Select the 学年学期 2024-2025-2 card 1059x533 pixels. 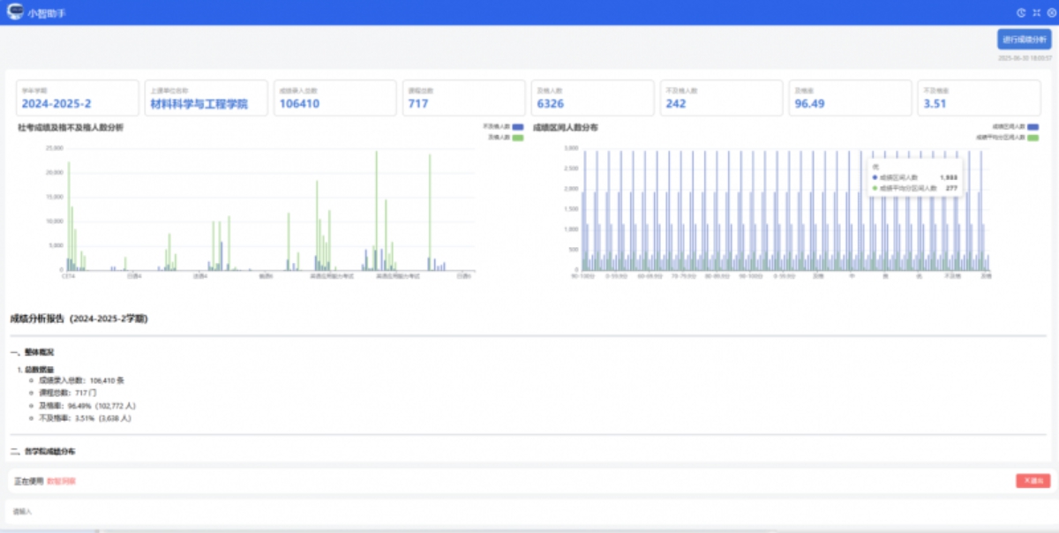[78, 98]
